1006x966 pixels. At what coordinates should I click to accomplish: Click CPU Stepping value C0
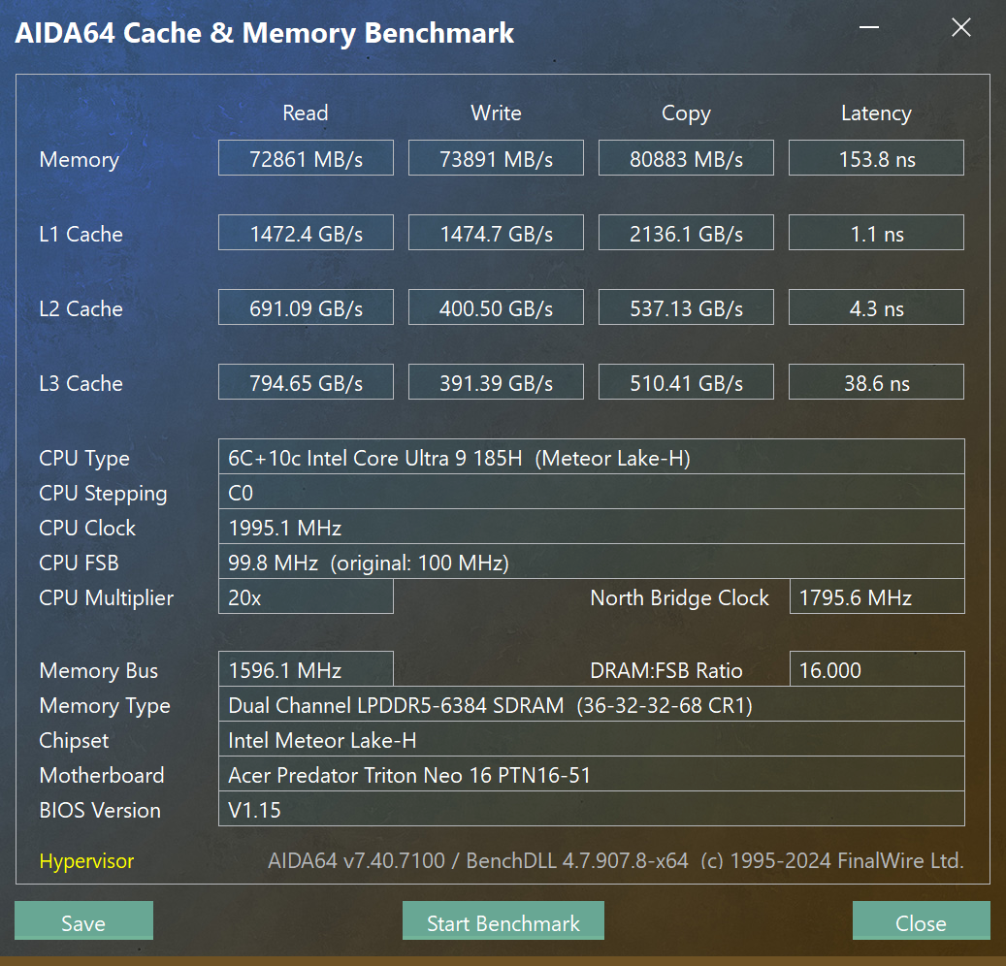[x=592, y=492]
